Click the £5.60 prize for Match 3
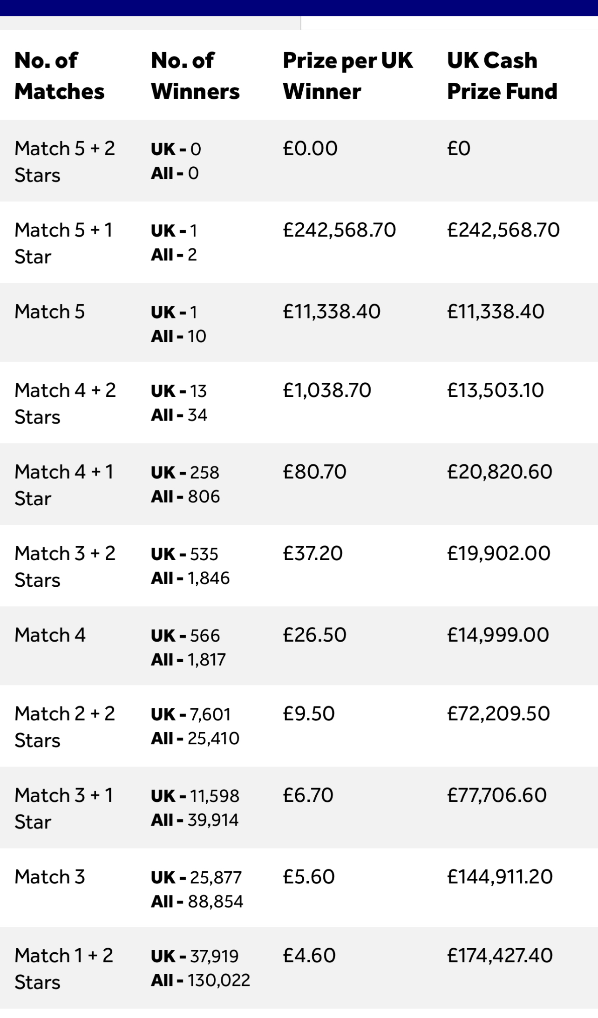Screen dimensions: 598x1018 [x=309, y=877]
